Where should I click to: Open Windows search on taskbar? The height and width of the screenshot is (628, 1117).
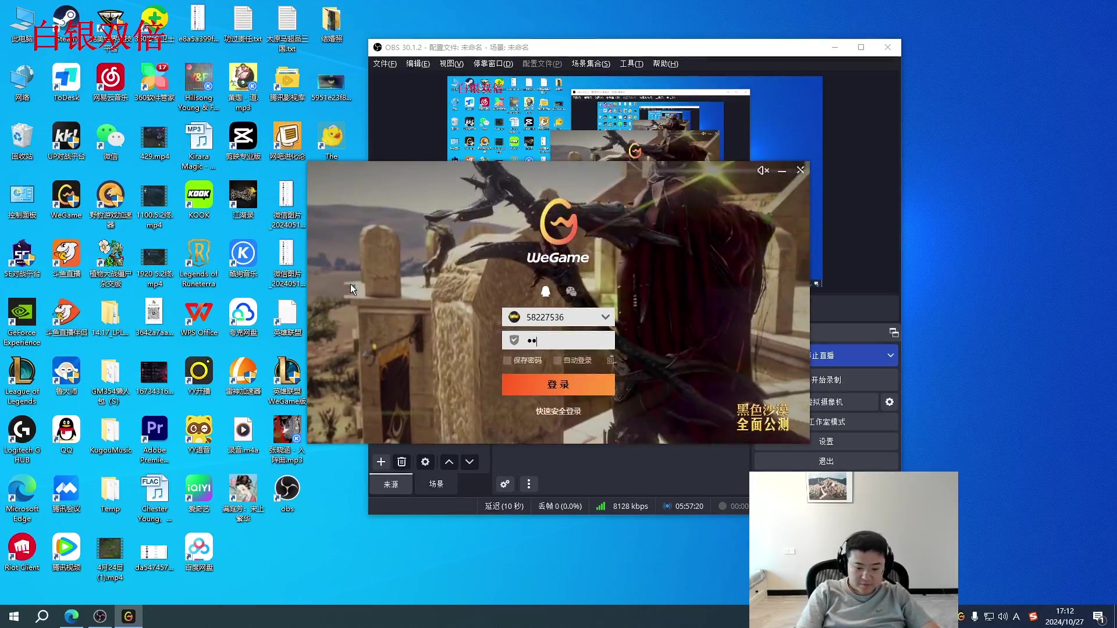coord(42,616)
